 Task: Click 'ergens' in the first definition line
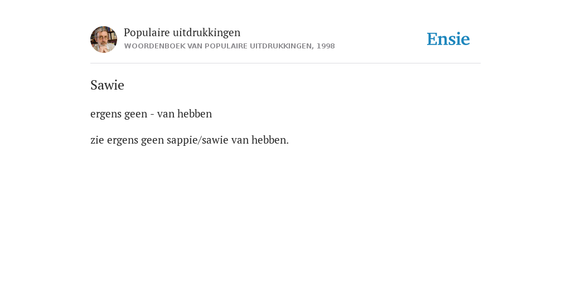click(x=106, y=115)
